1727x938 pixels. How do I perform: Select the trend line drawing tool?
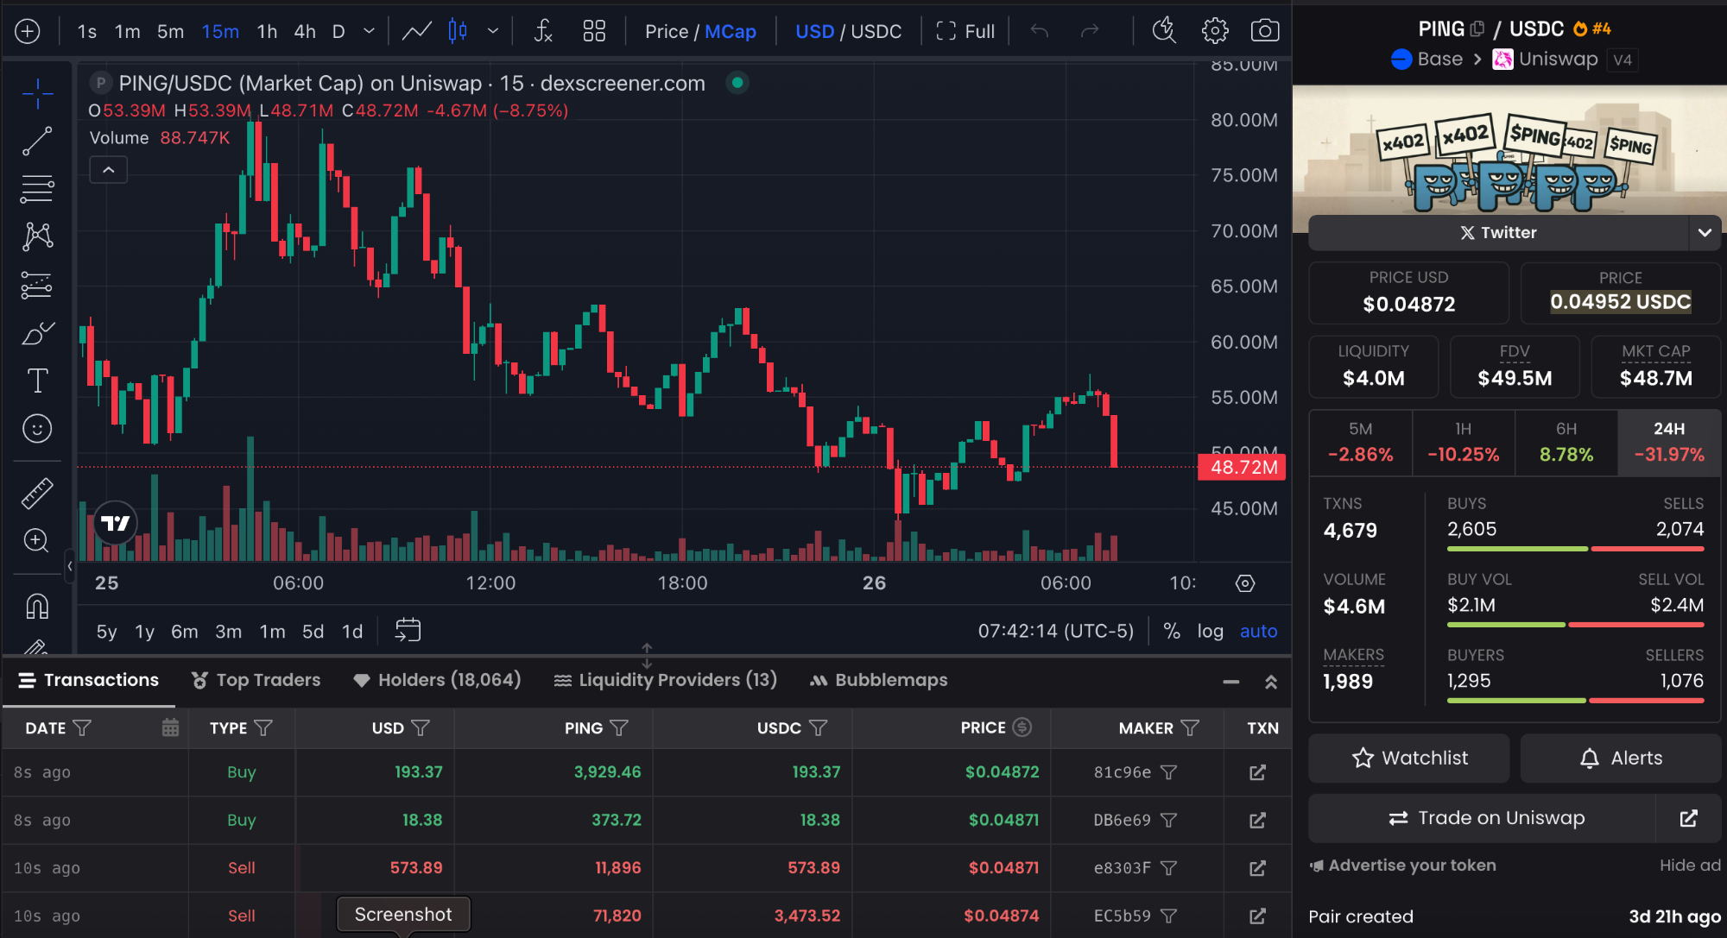pyautogui.click(x=37, y=141)
